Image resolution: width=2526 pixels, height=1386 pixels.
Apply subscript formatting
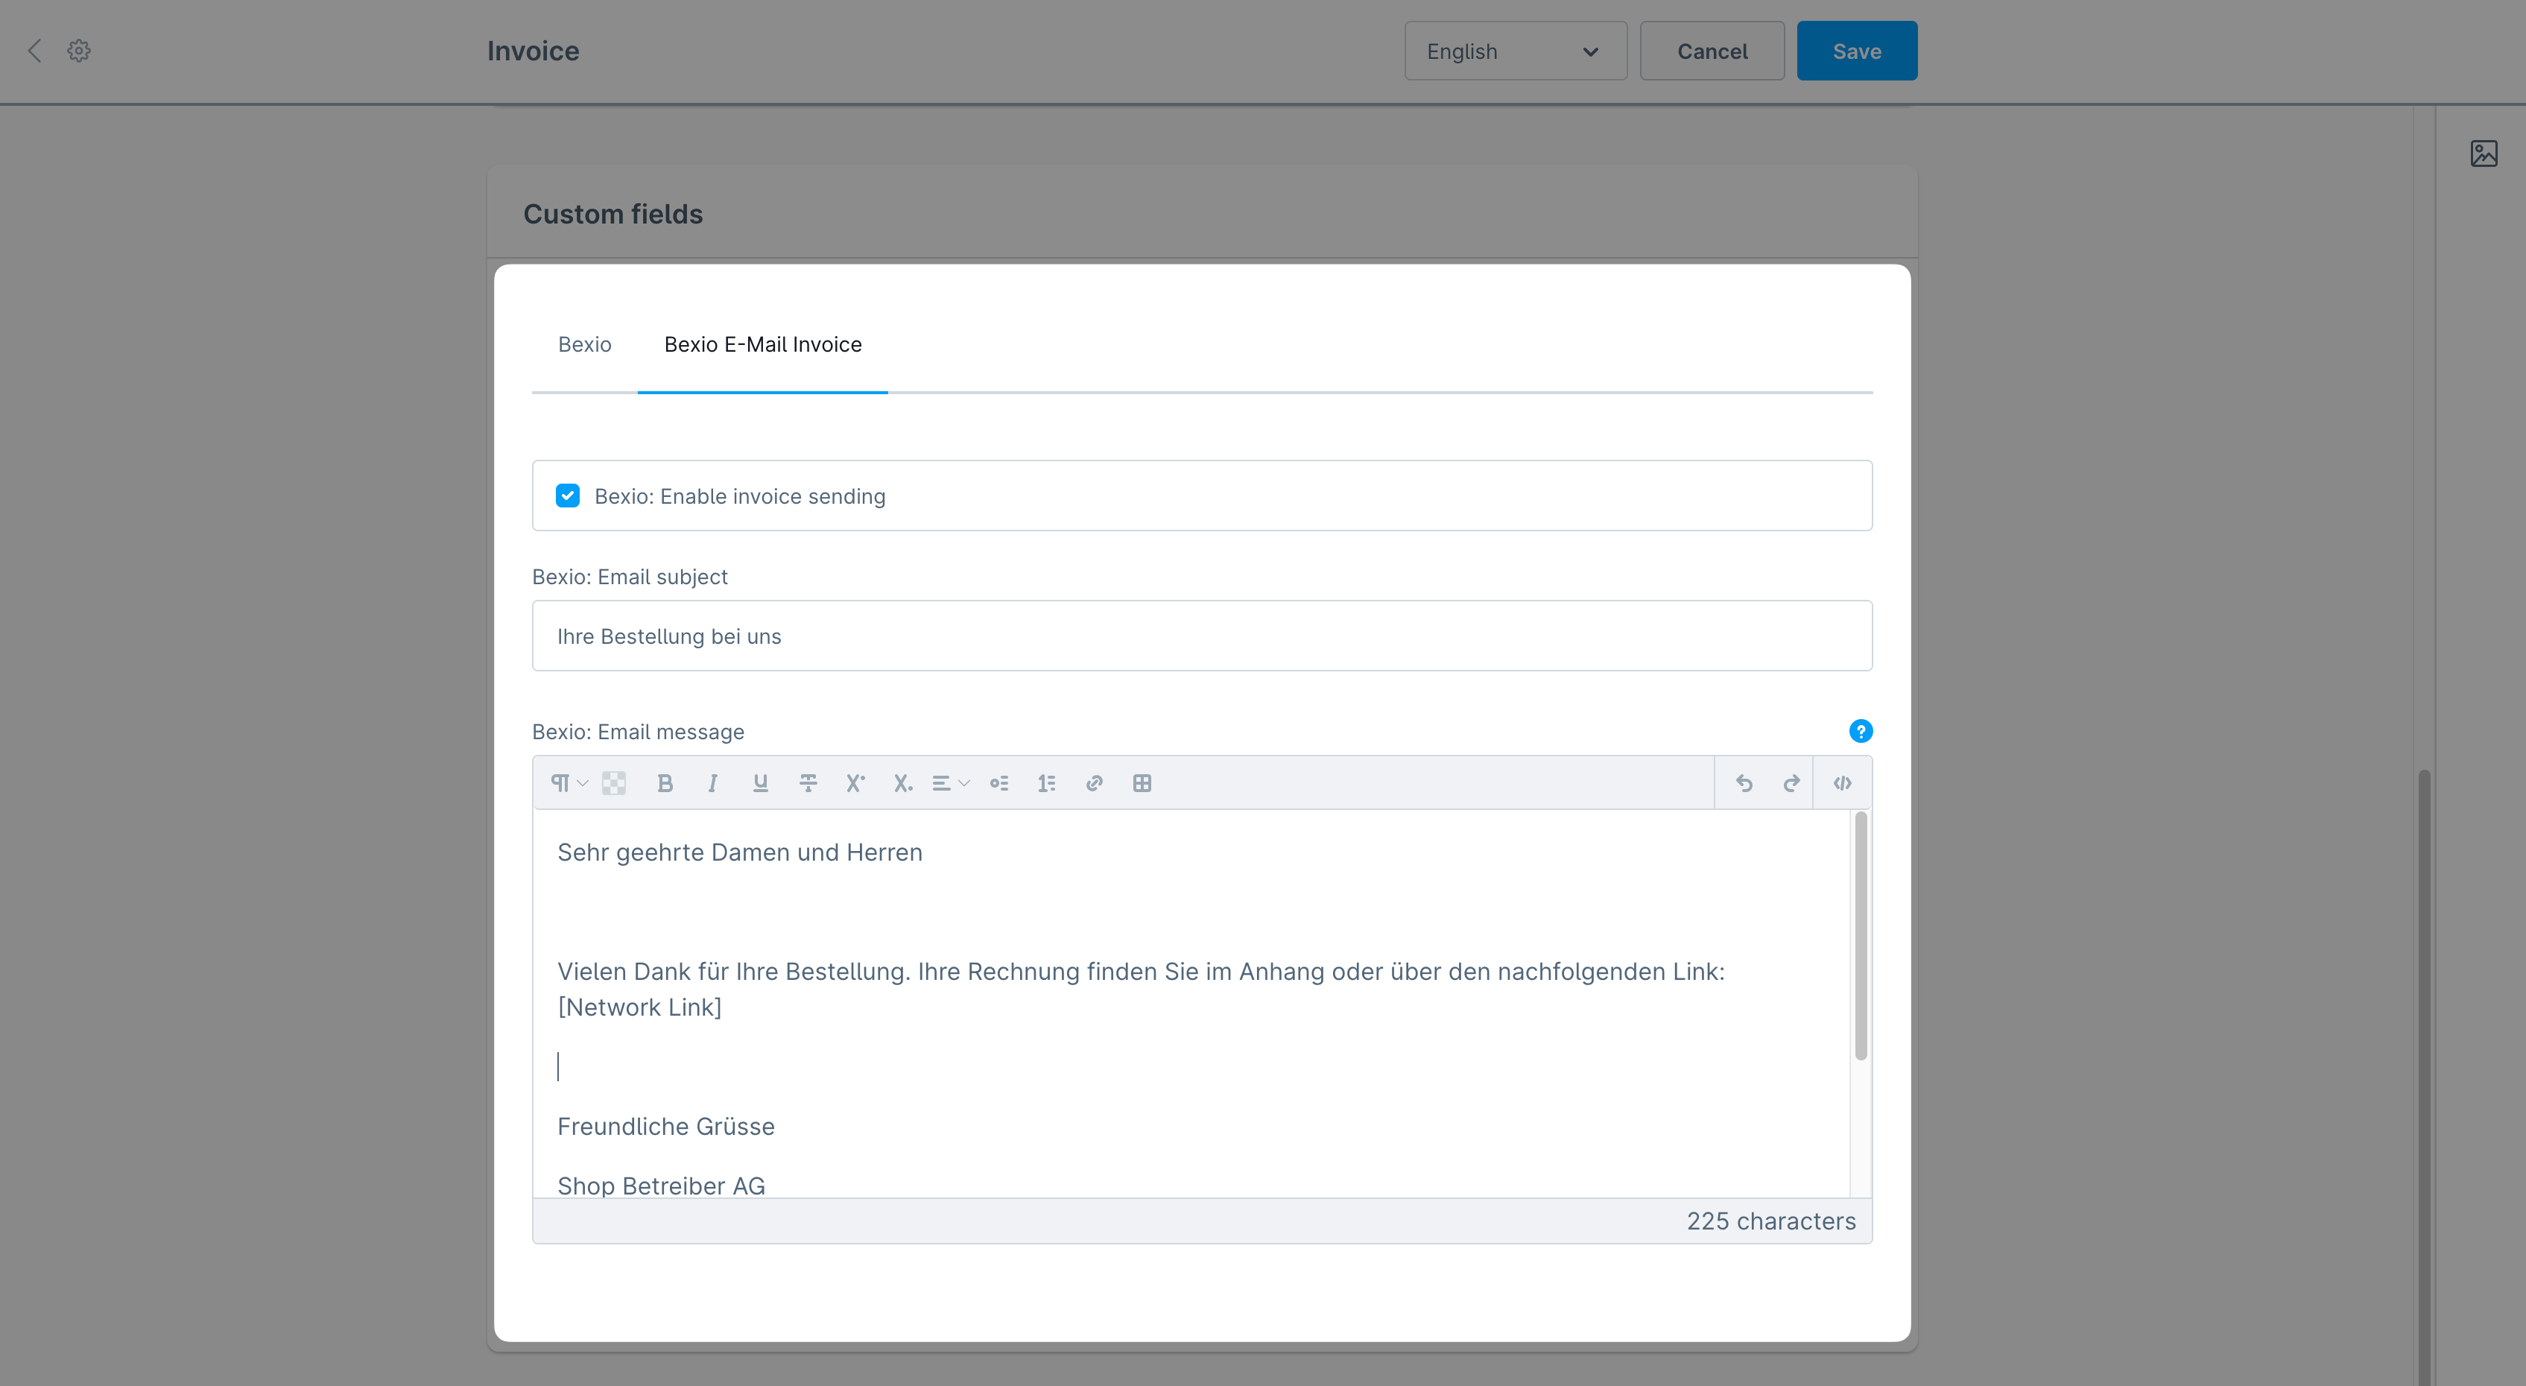[902, 782]
